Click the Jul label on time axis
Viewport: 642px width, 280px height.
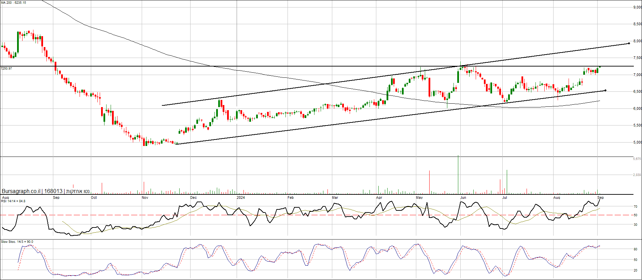(504, 197)
